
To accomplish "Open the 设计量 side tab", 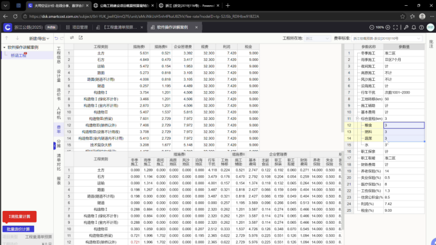I will click(x=59, y=76).
